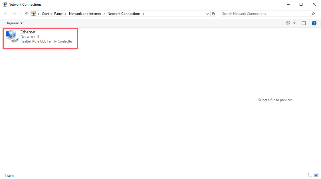
Task: Click the Forward navigation arrow
Action: click(14, 14)
